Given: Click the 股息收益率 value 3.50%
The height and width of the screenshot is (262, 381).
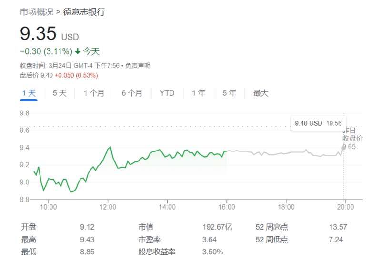Looking at the screenshot, I should pos(212,252).
